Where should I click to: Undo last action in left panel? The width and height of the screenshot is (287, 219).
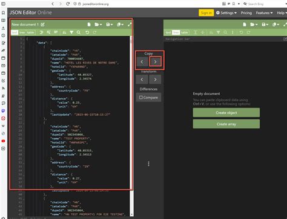tap(87, 33)
